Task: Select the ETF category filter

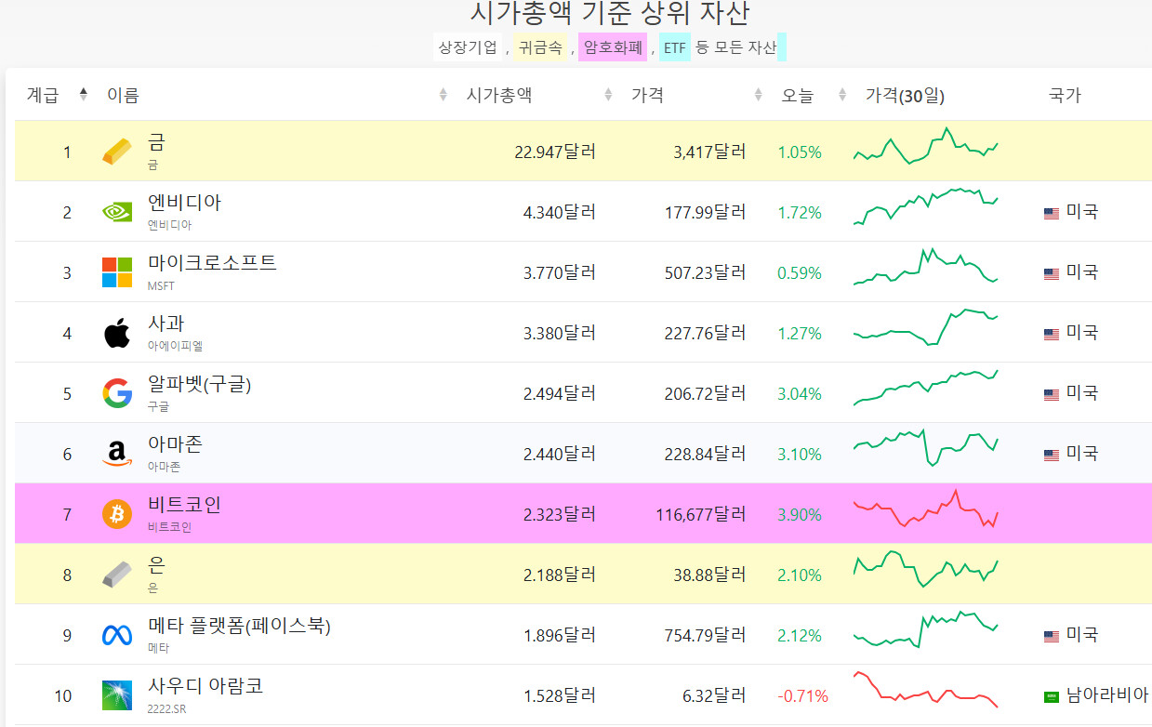Action: pos(675,47)
